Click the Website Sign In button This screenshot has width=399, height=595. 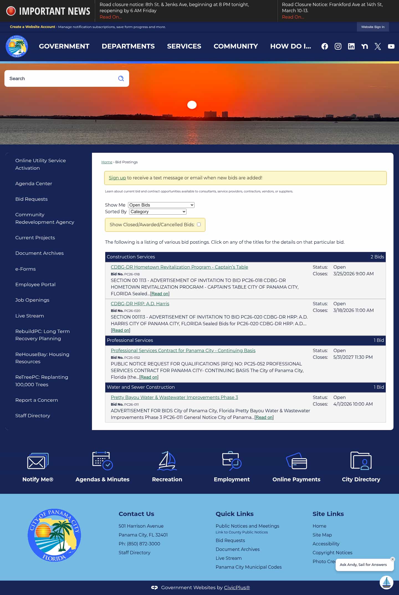coord(373,27)
